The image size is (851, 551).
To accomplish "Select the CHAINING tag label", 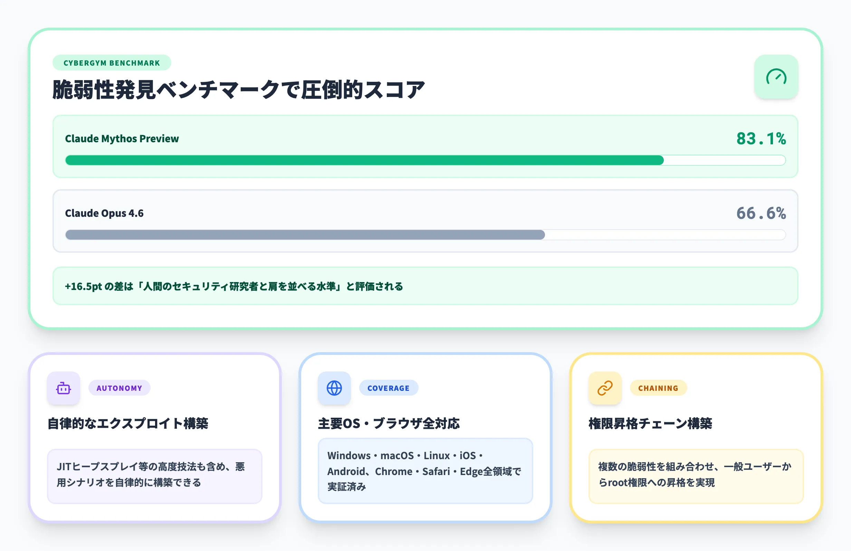I will click(658, 388).
